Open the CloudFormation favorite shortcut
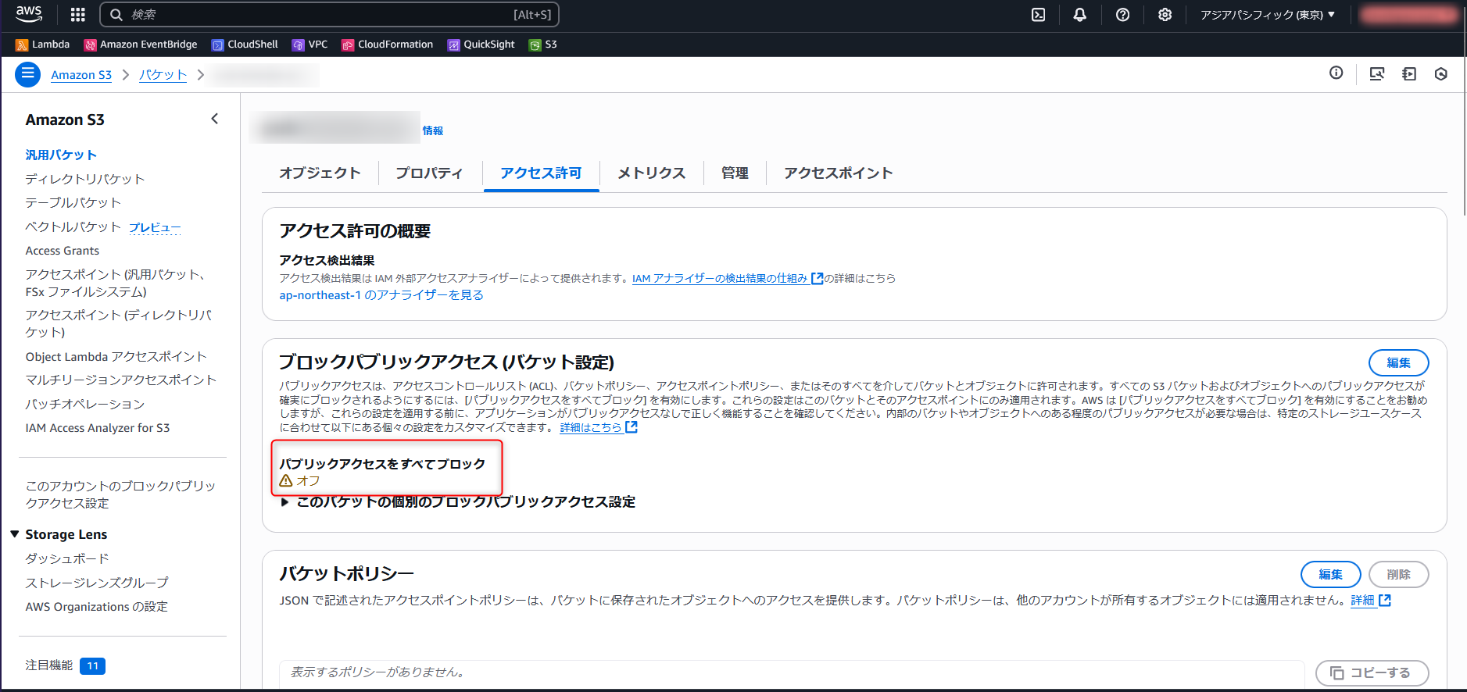This screenshot has width=1467, height=692. [387, 45]
